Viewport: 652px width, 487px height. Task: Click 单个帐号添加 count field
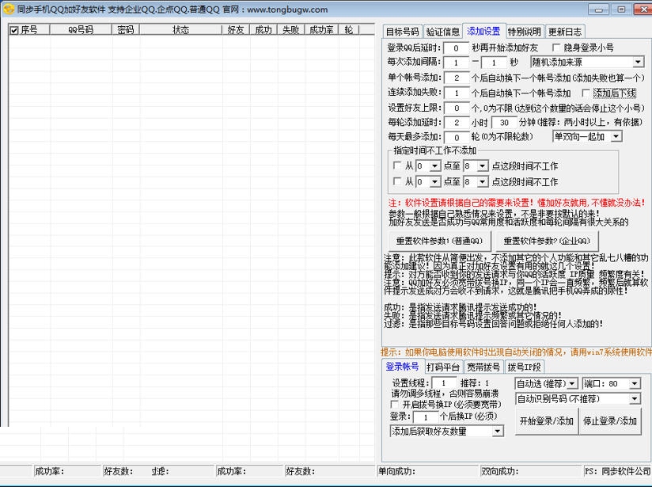tap(456, 78)
